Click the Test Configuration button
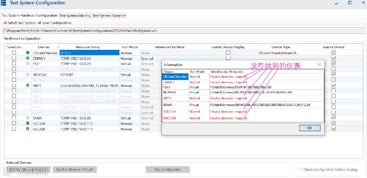 point(168,170)
